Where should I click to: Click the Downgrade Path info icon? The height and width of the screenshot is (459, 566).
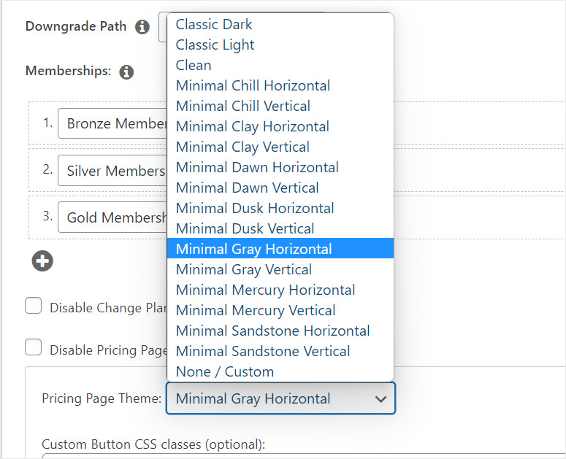point(142,27)
